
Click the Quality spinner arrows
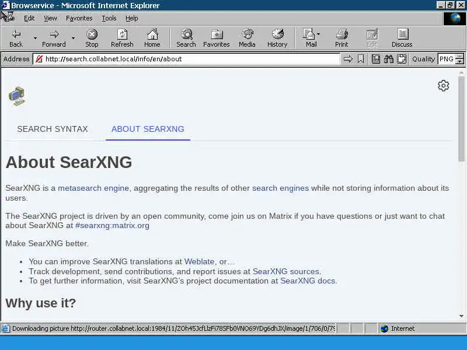pyautogui.click(x=460, y=59)
